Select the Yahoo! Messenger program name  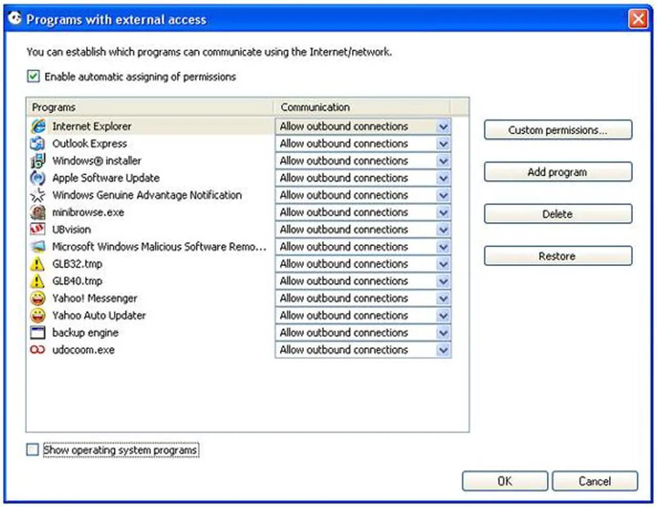pos(95,298)
